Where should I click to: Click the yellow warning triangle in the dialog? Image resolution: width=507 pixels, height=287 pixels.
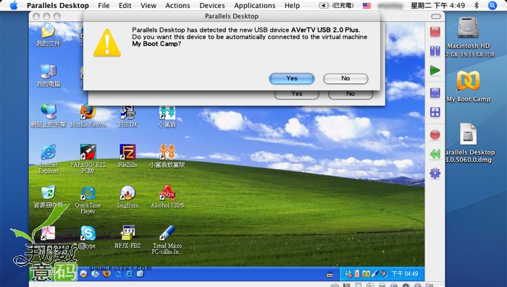point(107,43)
